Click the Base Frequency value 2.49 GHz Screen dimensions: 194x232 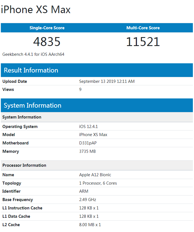(x=87, y=200)
